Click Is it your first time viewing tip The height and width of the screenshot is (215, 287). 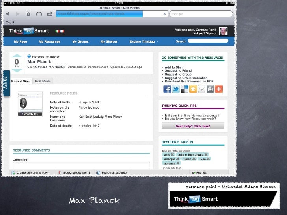point(192,115)
